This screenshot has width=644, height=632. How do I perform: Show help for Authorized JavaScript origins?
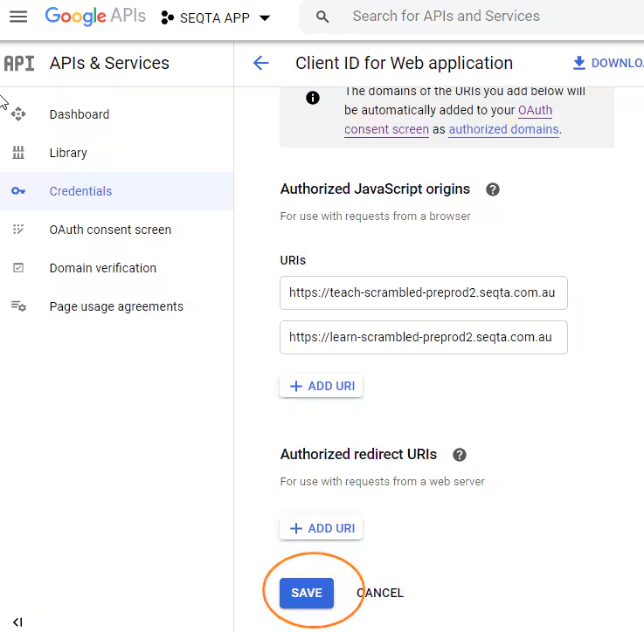tap(493, 189)
